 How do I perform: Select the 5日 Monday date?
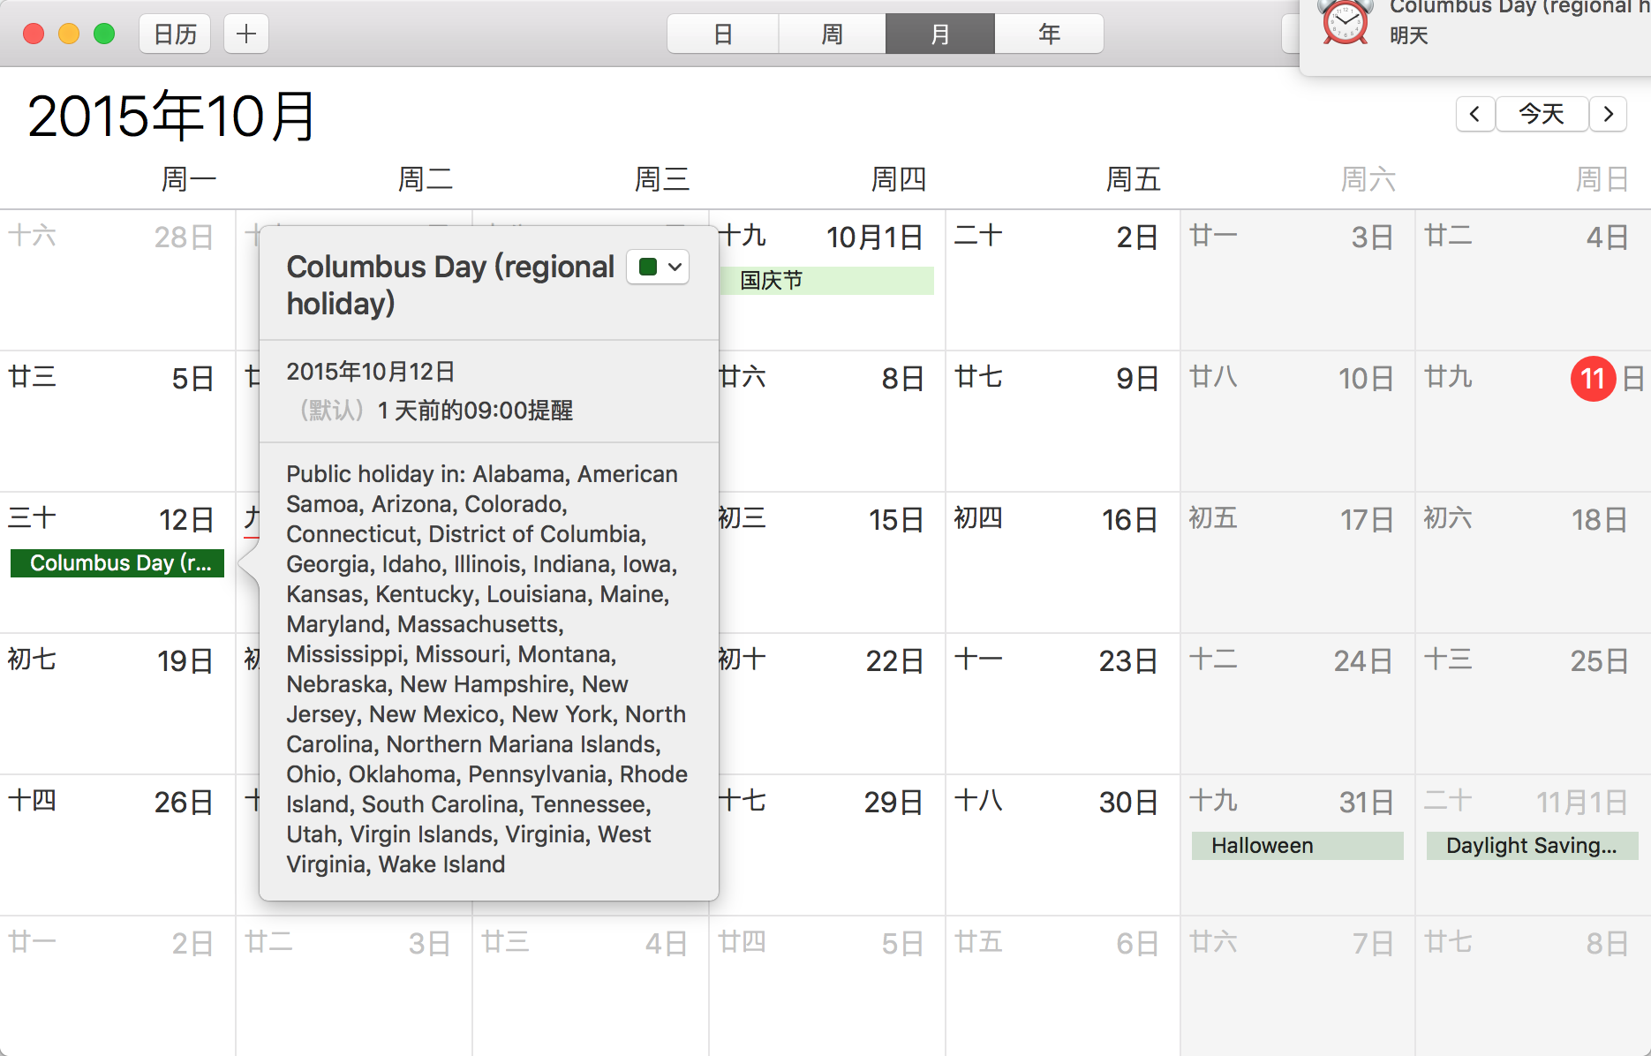[193, 379]
